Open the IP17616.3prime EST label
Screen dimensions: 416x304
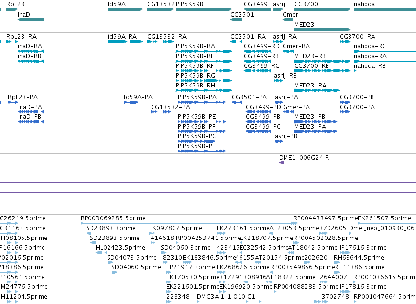coord(363,248)
